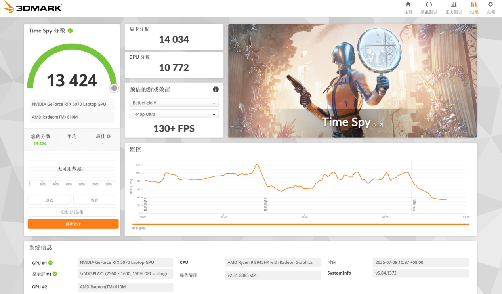Click the 13 424 overall score
The width and height of the screenshot is (502, 294).
point(72,81)
